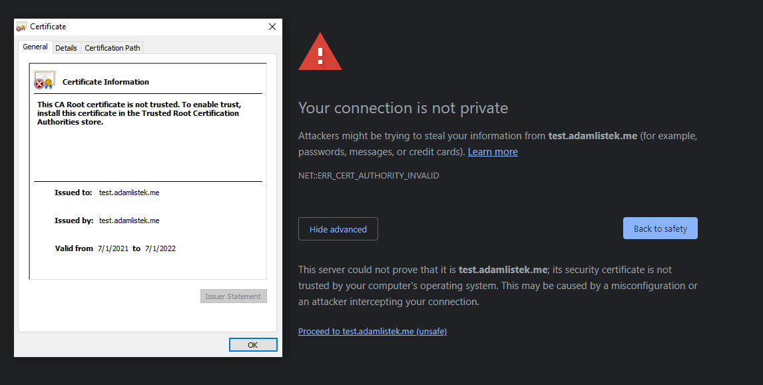Click the Hide advanced button
The height and width of the screenshot is (385, 763).
click(338, 228)
